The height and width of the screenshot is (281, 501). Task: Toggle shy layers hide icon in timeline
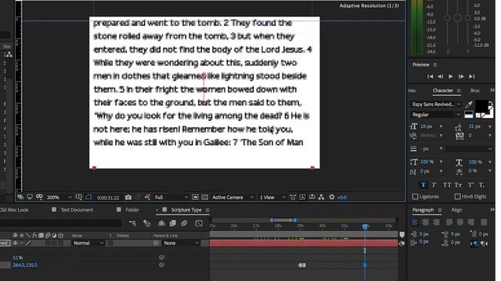(161, 223)
